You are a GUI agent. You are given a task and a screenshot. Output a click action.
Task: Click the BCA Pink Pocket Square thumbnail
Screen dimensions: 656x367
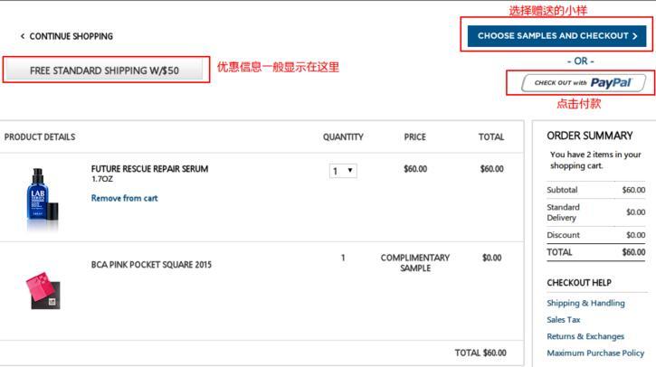[x=43, y=290]
